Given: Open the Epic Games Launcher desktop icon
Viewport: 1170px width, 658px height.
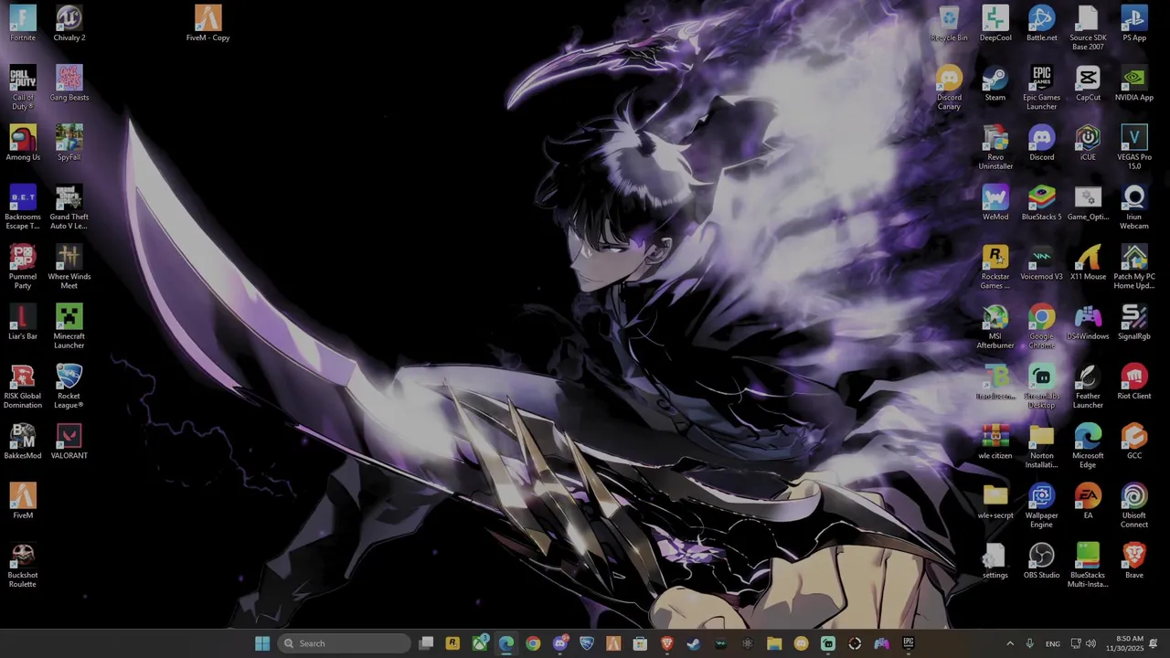Looking at the screenshot, I should click(1041, 88).
